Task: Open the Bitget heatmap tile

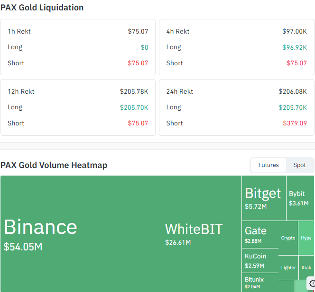Action: pyautogui.click(x=264, y=198)
